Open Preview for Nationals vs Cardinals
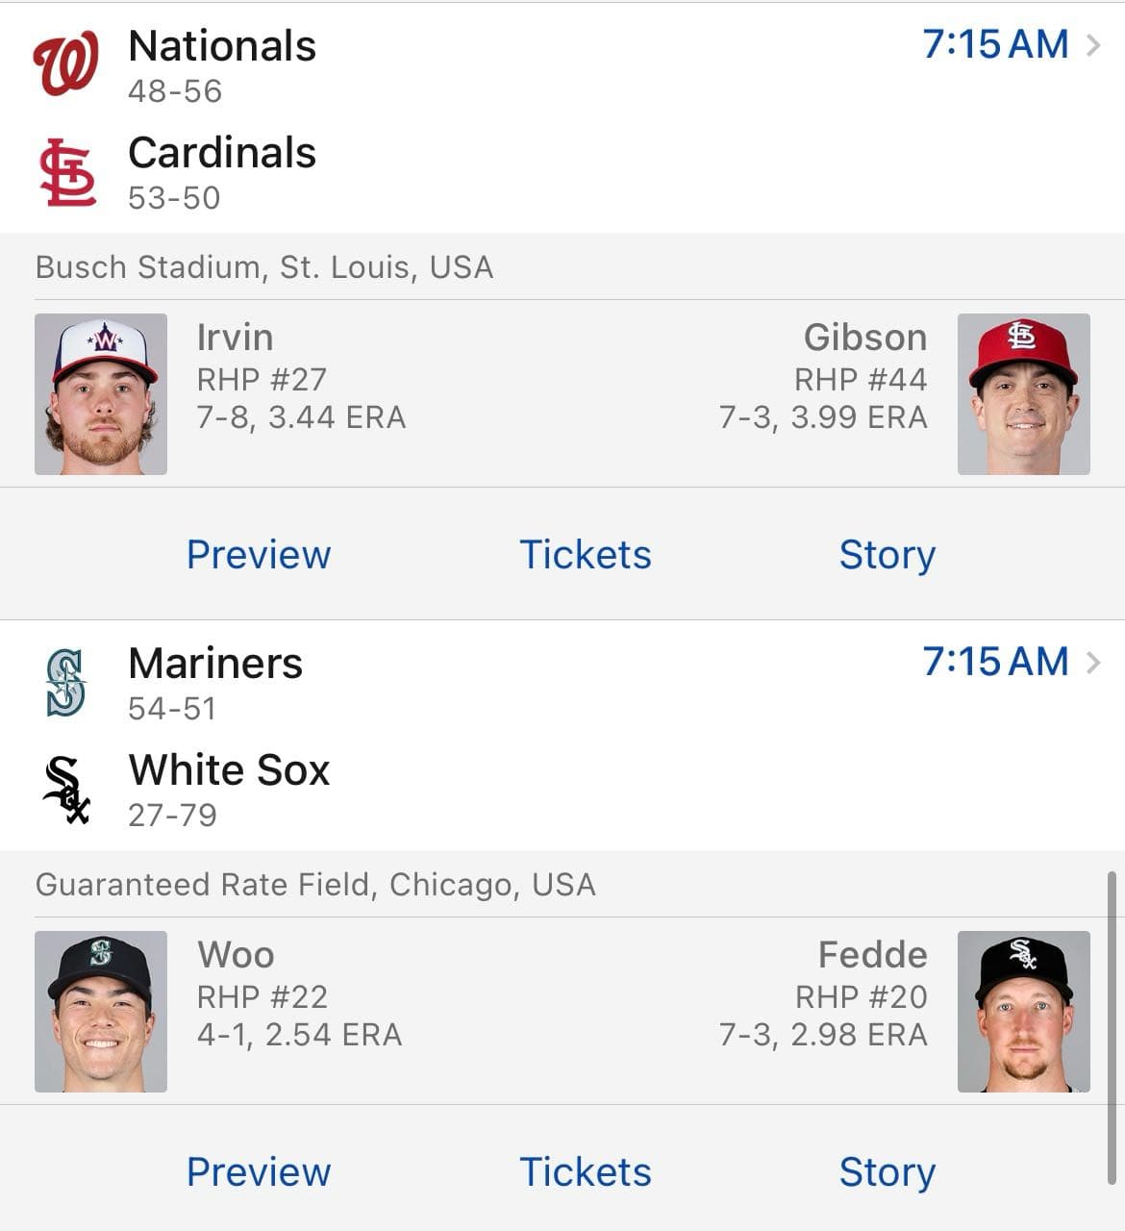Image resolution: width=1125 pixels, height=1231 pixels. pos(259,555)
